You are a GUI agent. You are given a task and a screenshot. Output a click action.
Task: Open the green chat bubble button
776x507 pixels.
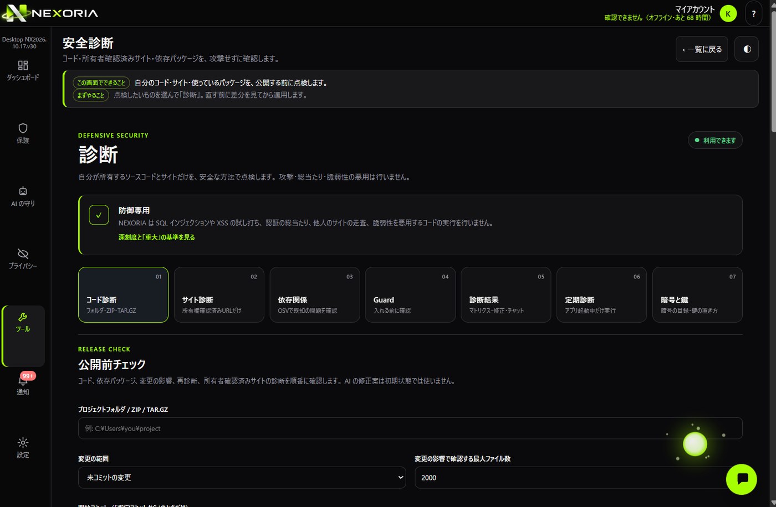coord(742,479)
